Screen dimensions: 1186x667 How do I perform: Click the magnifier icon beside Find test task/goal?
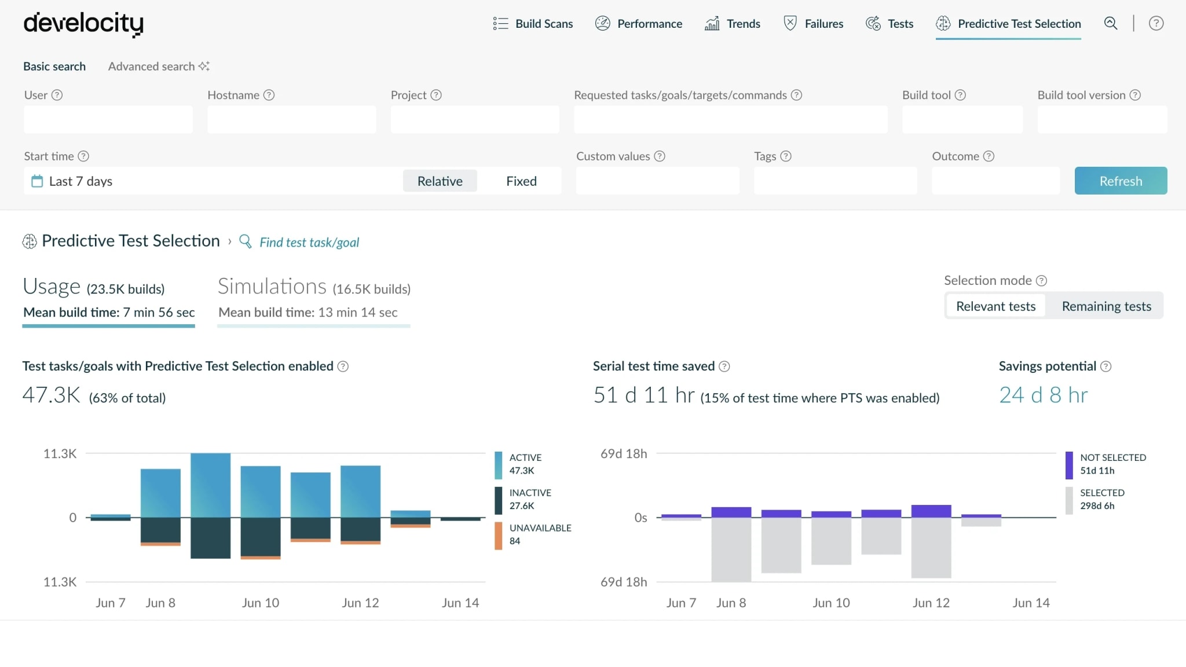click(246, 241)
